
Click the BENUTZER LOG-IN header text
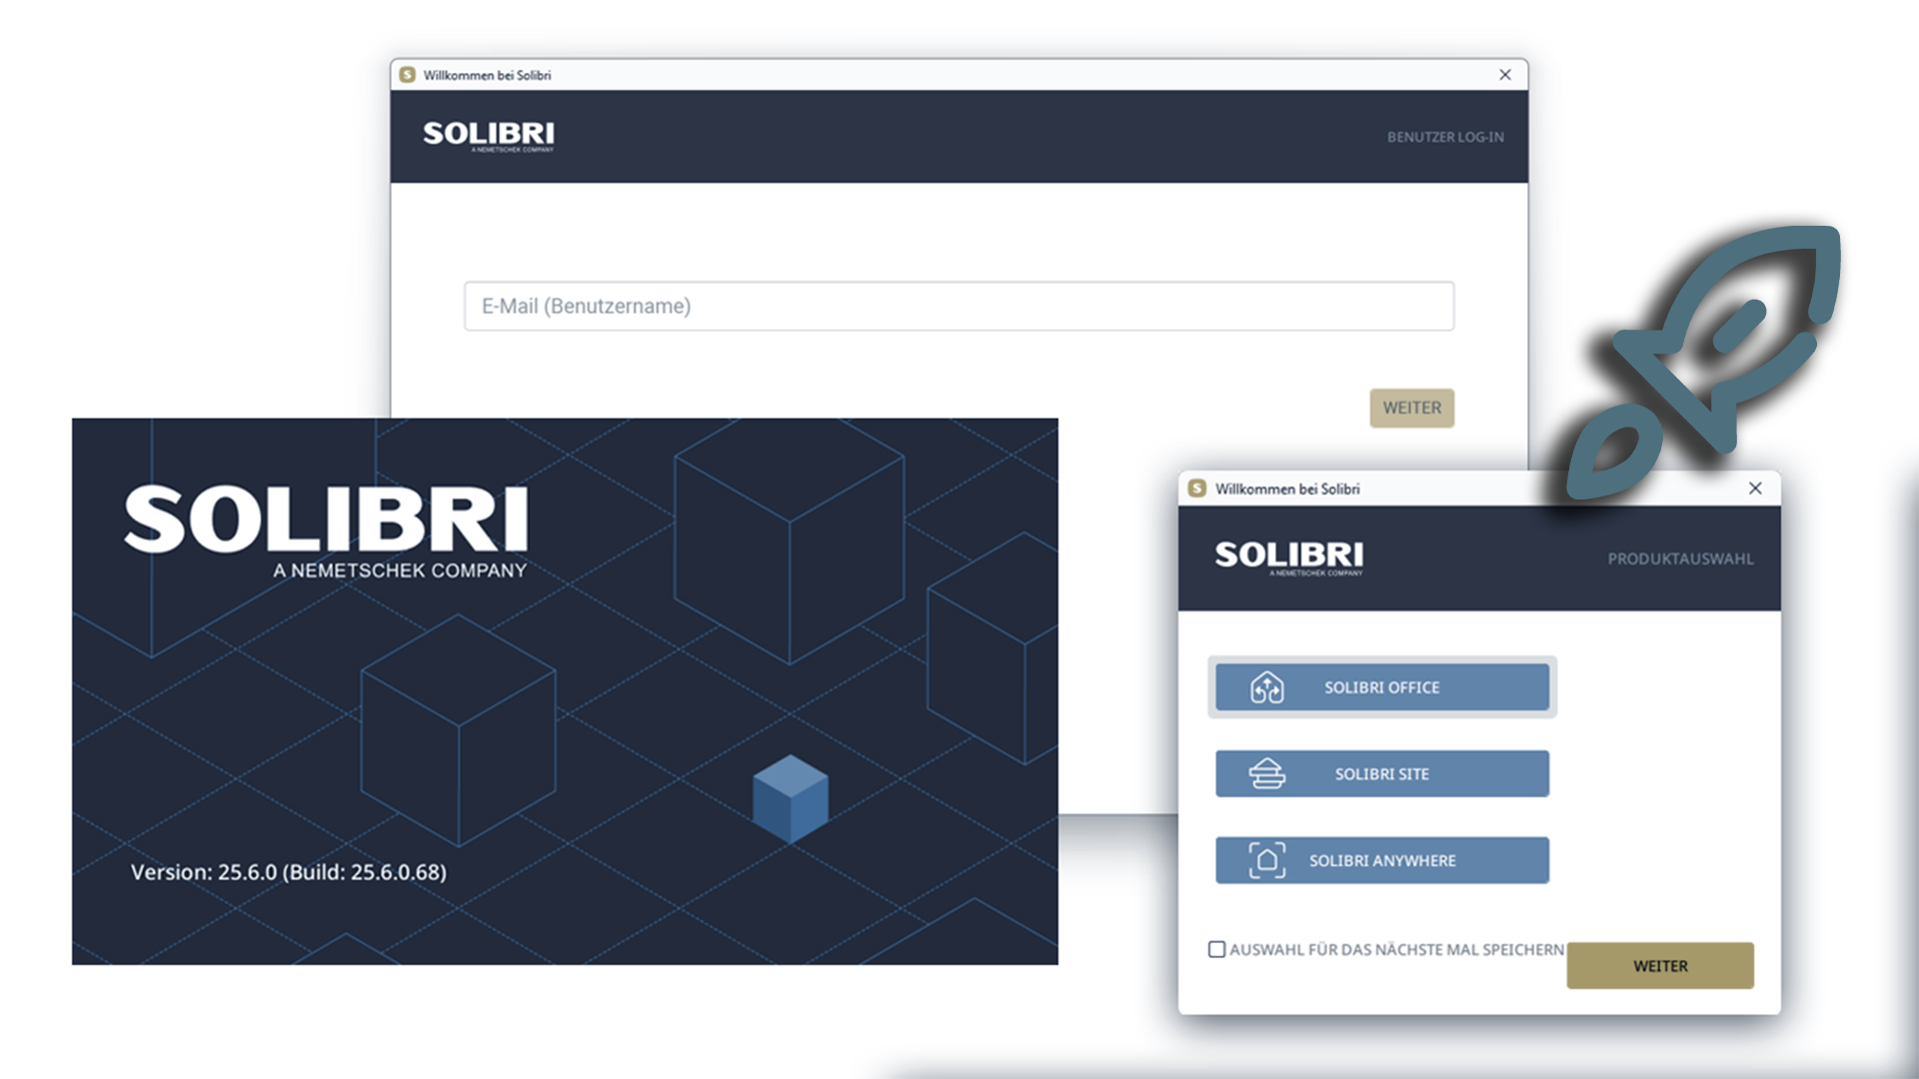tap(1445, 137)
